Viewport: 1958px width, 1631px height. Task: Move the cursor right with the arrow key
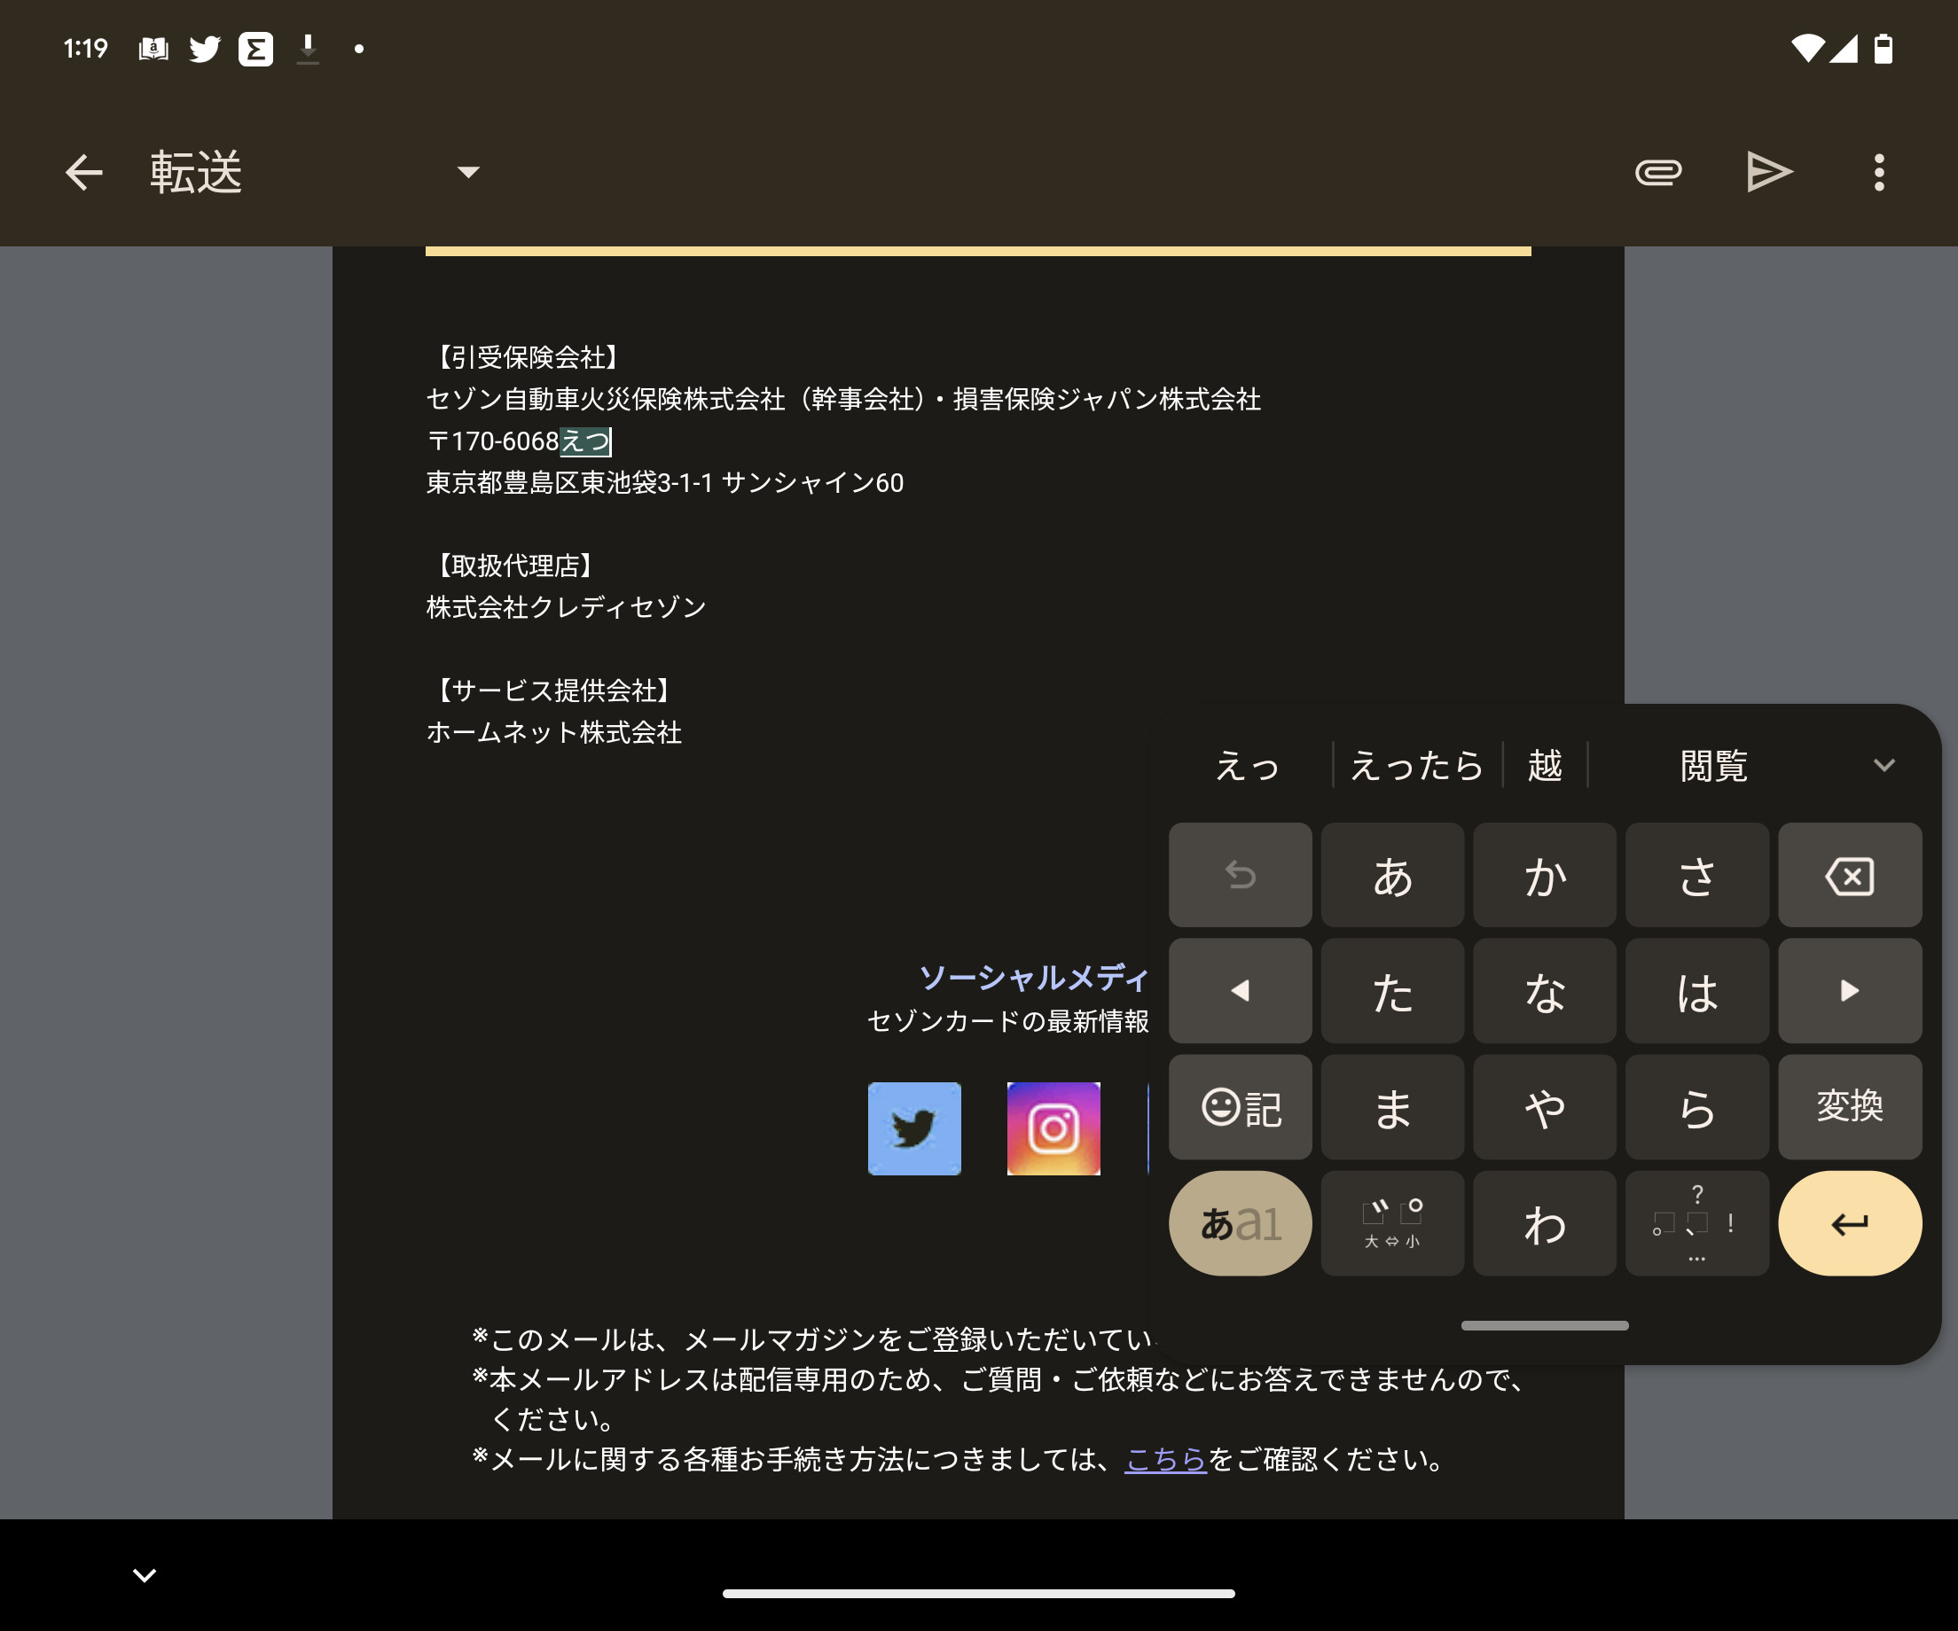1850,991
